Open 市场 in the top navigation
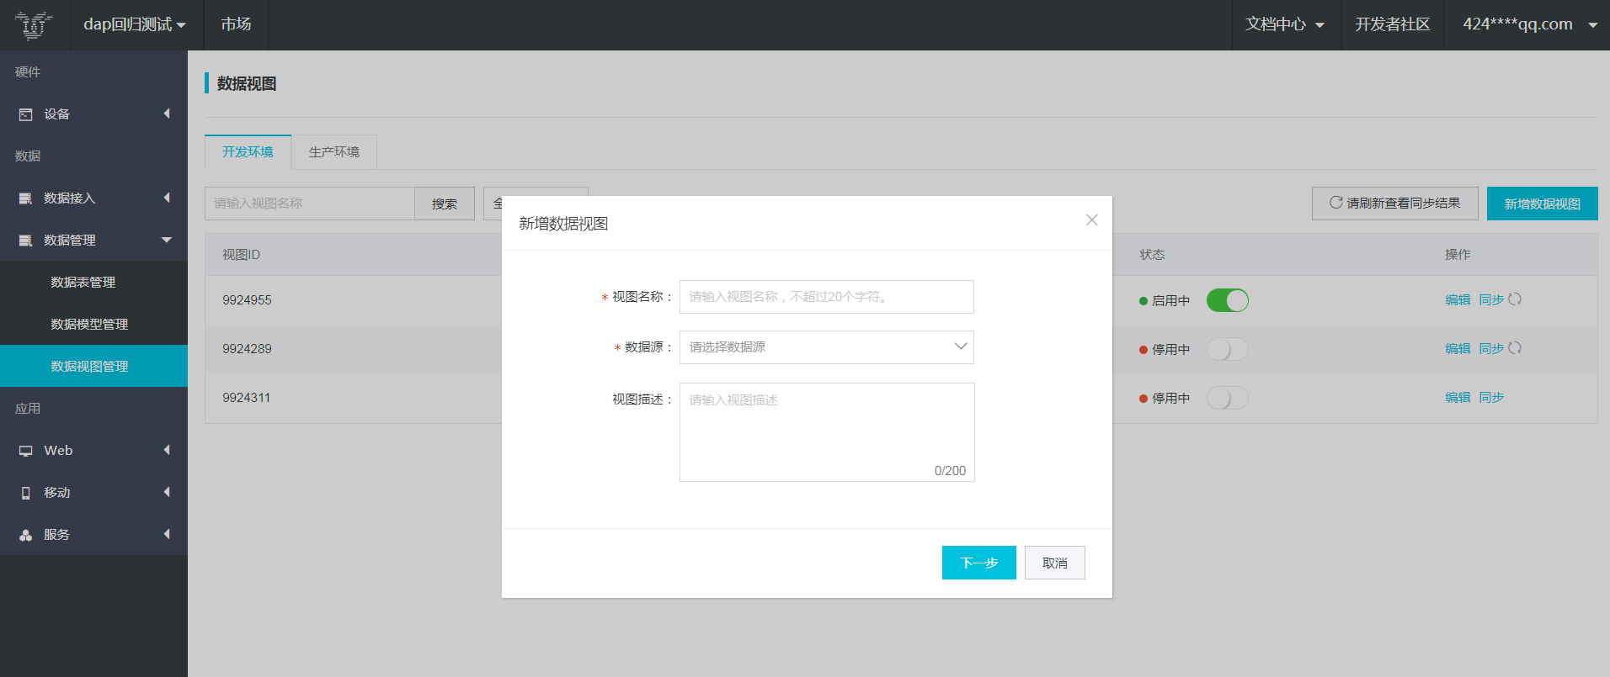Image resolution: width=1610 pixels, height=677 pixels. coord(236,24)
